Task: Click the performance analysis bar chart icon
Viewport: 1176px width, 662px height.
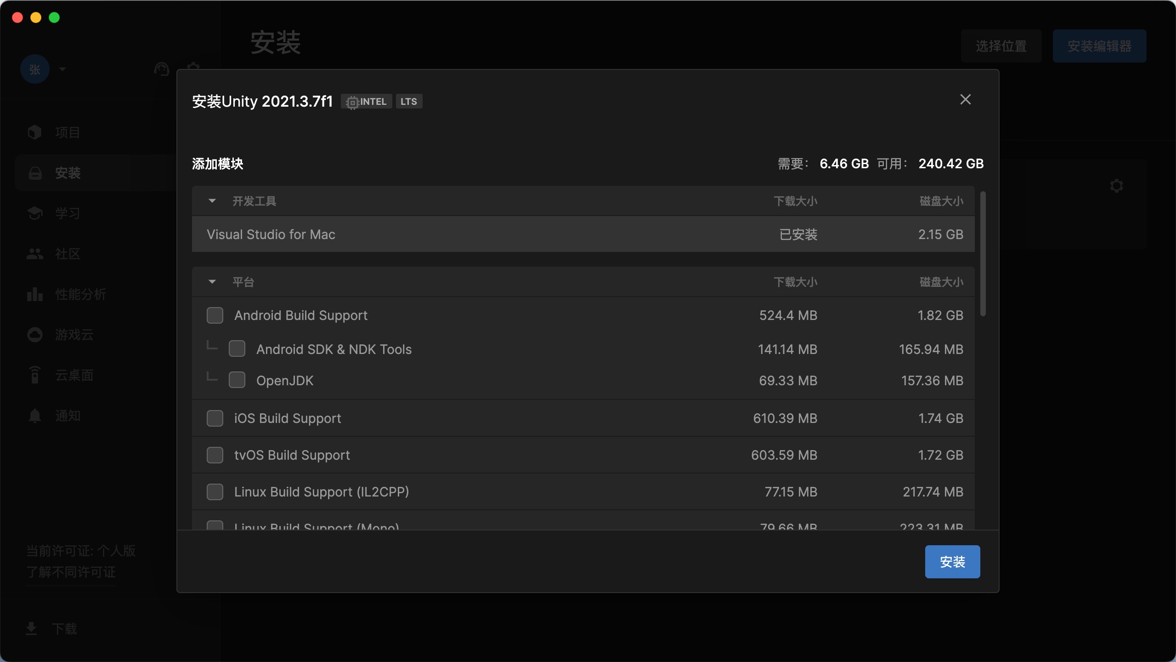Action: [34, 294]
